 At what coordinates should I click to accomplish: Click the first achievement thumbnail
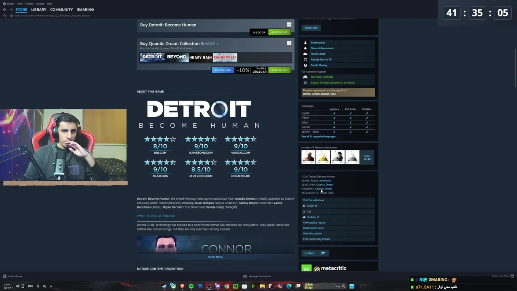(308, 157)
